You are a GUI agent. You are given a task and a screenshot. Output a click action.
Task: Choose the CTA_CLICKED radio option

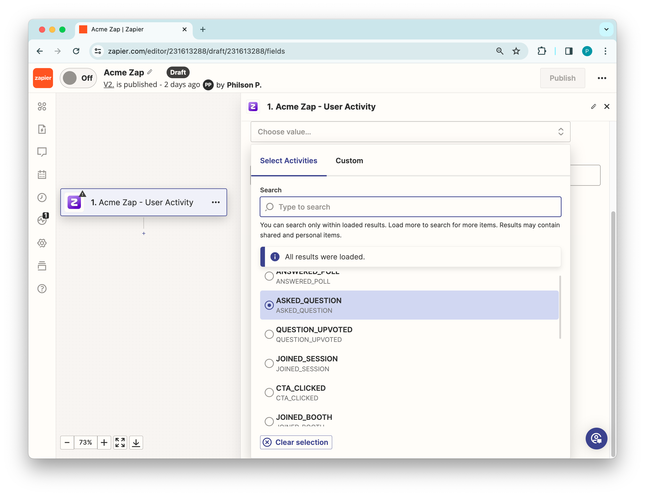pos(269,392)
